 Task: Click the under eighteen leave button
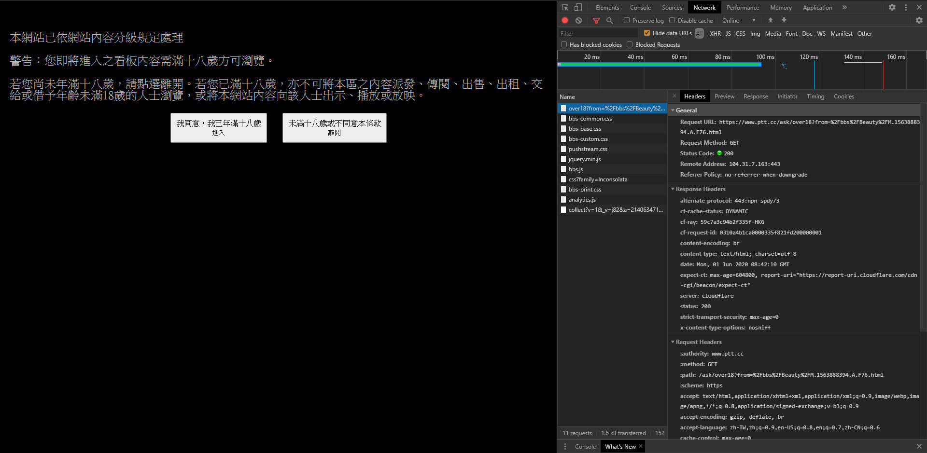(x=334, y=128)
